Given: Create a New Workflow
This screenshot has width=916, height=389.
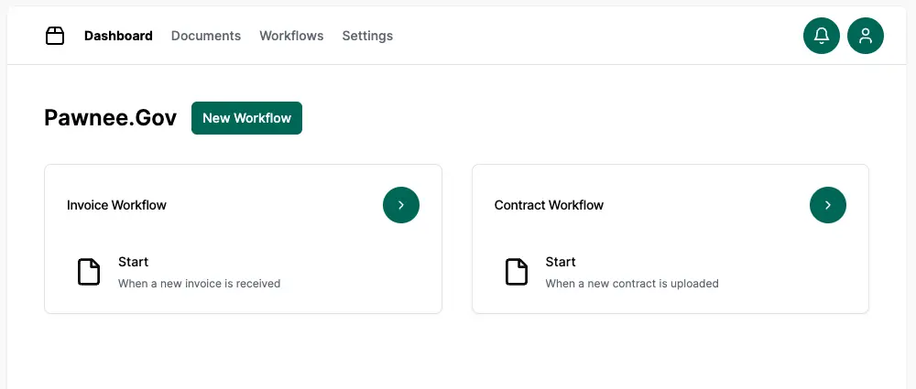Looking at the screenshot, I should [246, 118].
